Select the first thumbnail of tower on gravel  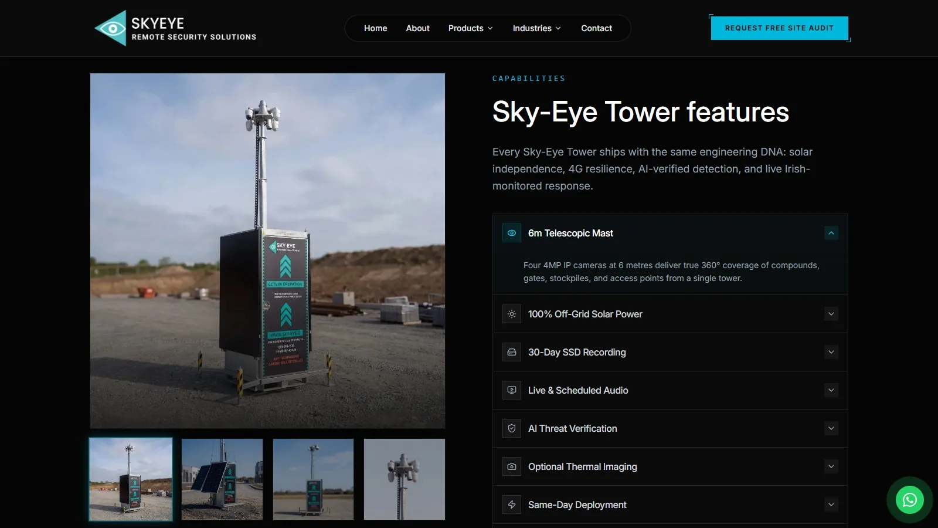pyautogui.click(x=131, y=479)
